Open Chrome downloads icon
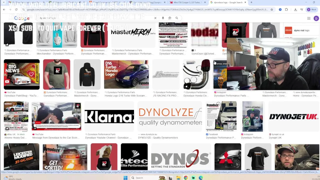 (295, 9)
